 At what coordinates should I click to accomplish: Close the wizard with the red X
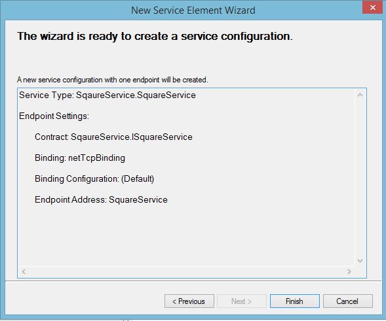(373, 8)
